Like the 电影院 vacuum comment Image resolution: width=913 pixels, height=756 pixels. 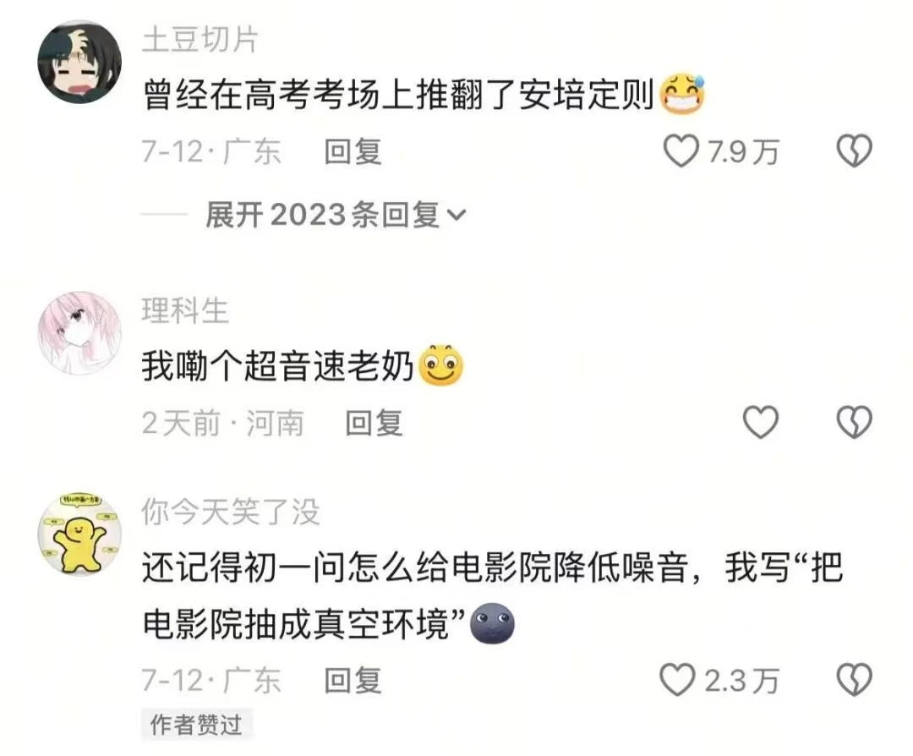tap(677, 680)
